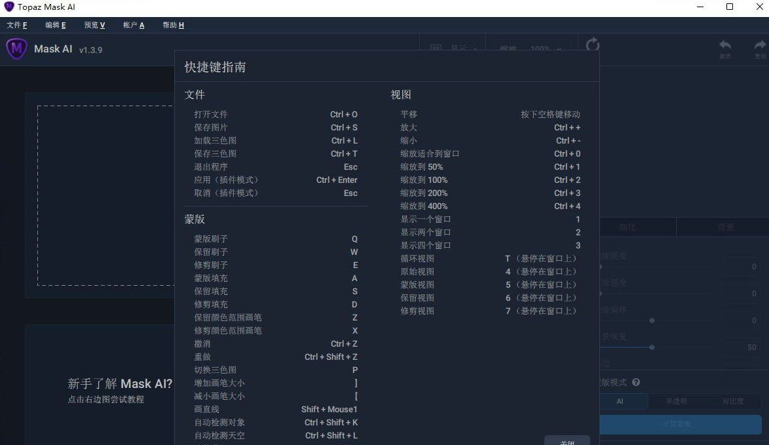The width and height of the screenshot is (769, 445).
Task: Close the shortcut guide with 关闭 button
Action: pyautogui.click(x=567, y=440)
